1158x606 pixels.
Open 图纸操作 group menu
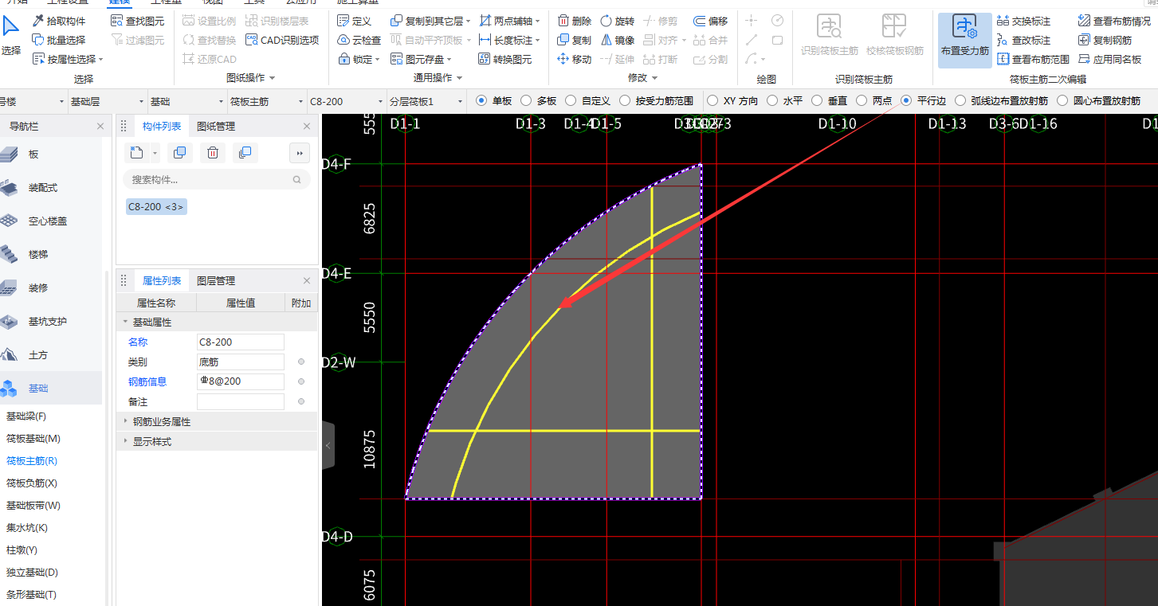(x=250, y=78)
